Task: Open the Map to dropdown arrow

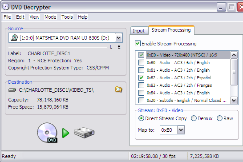Action: click(x=181, y=130)
